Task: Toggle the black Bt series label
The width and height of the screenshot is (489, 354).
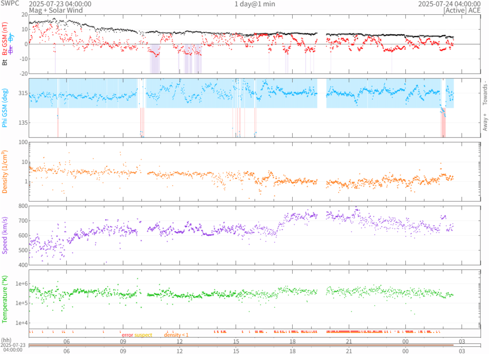Action: point(5,62)
